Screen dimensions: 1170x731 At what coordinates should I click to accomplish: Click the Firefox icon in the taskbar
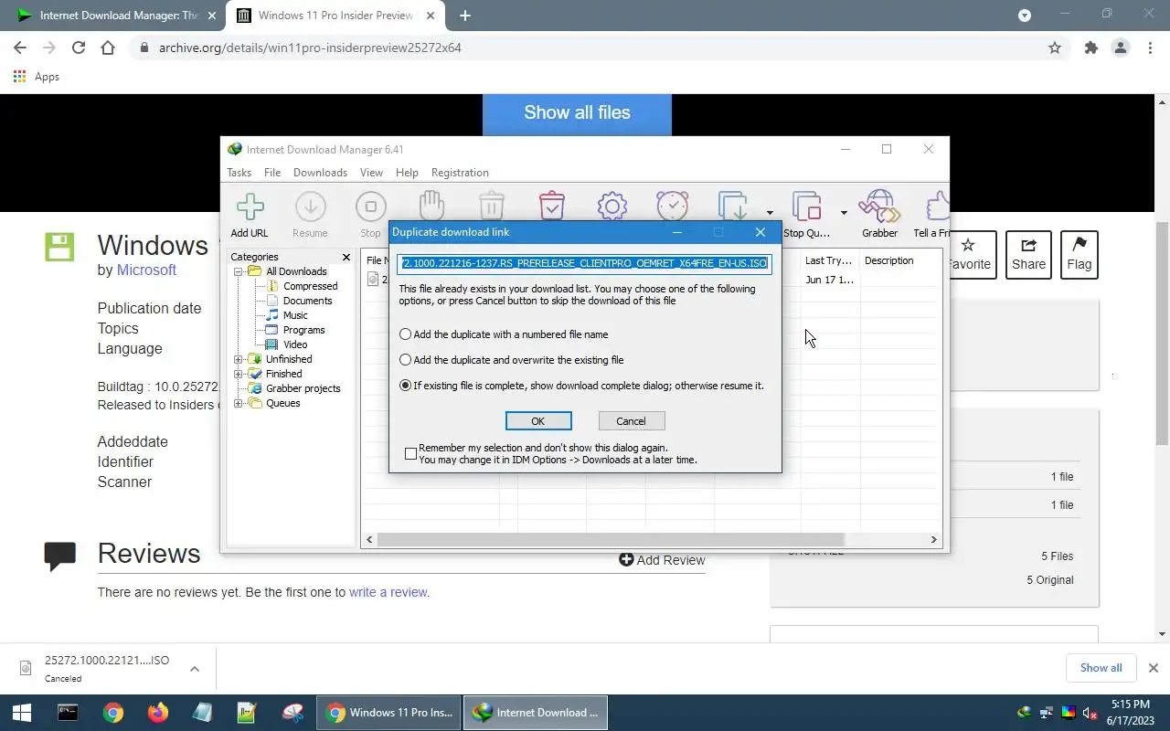tap(158, 713)
